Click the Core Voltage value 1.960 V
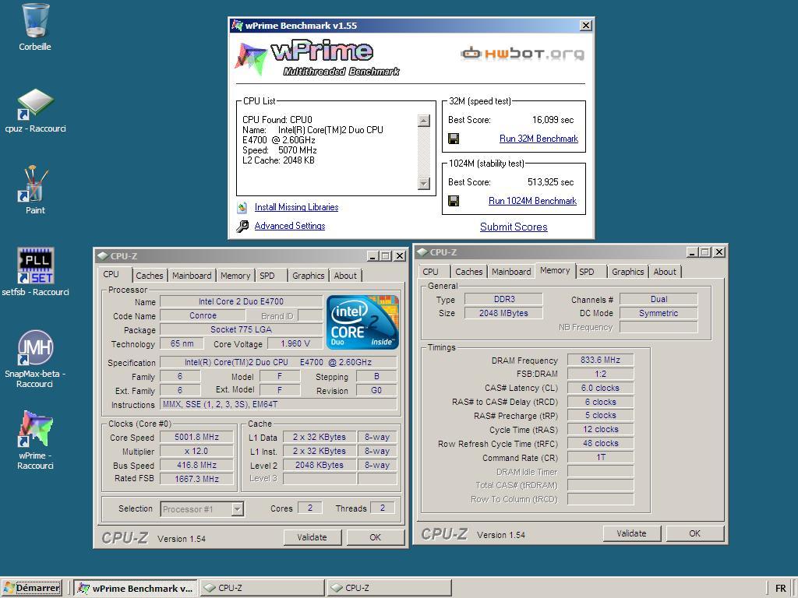 pos(295,343)
